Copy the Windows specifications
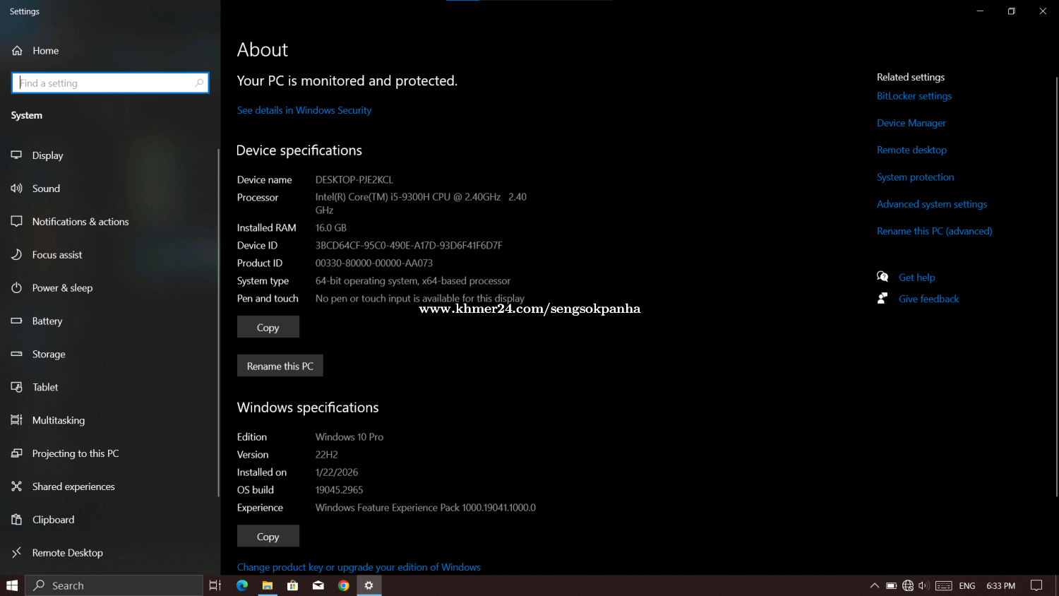The width and height of the screenshot is (1059, 596). (268, 536)
